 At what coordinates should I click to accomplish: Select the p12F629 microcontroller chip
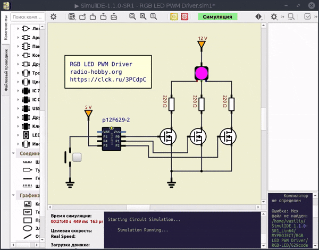tap(112, 139)
